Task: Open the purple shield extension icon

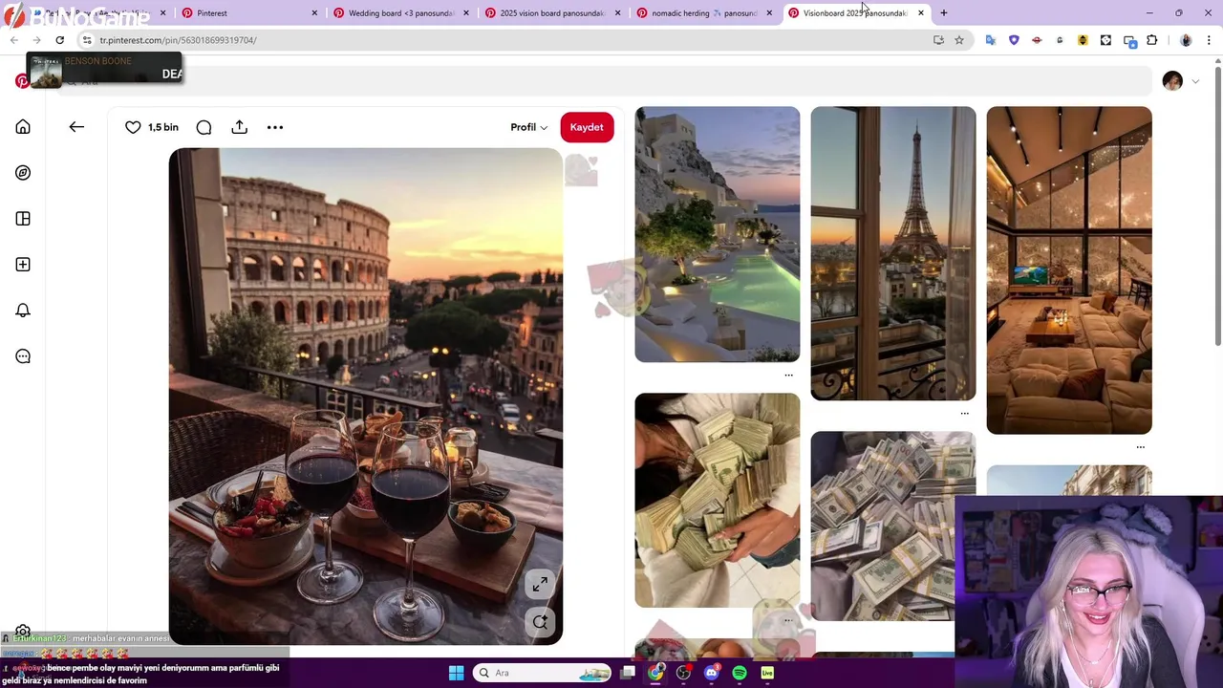Action: tap(1014, 40)
